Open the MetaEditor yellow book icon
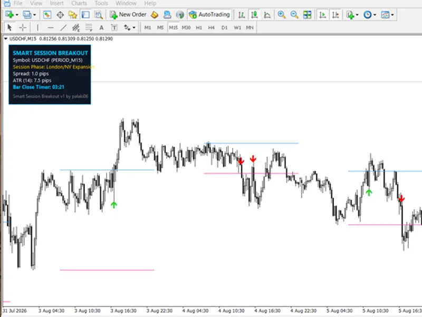 pos(155,15)
